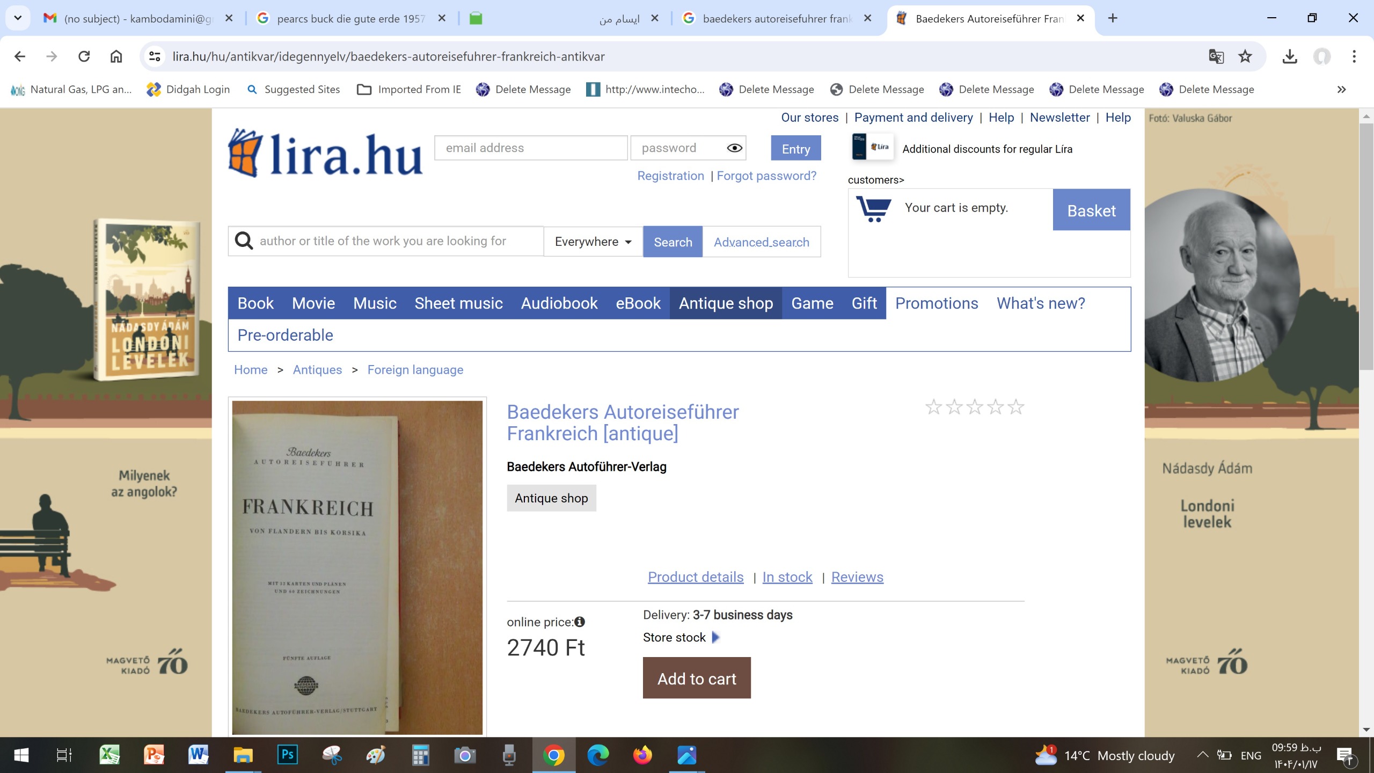Open the browser downloads icon

point(1289,56)
